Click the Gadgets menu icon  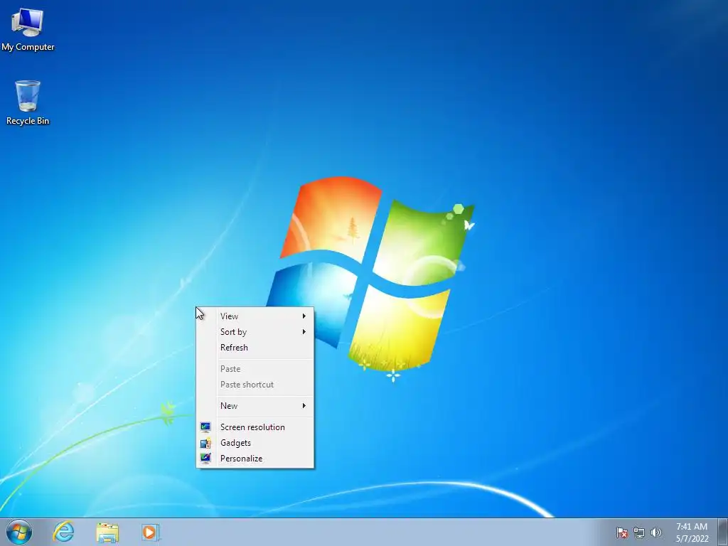pos(205,443)
